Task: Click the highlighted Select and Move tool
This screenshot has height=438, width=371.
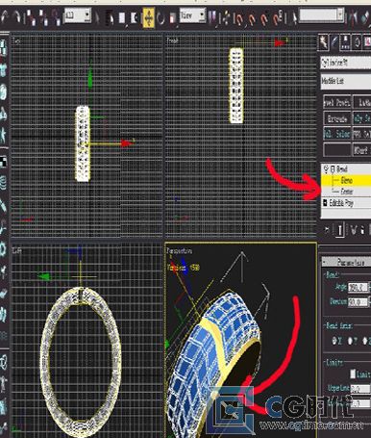Action: pyautogui.click(x=149, y=17)
